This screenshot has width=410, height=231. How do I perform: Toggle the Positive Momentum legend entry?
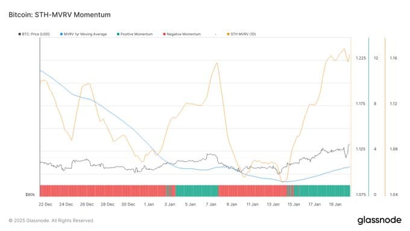(134, 34)
